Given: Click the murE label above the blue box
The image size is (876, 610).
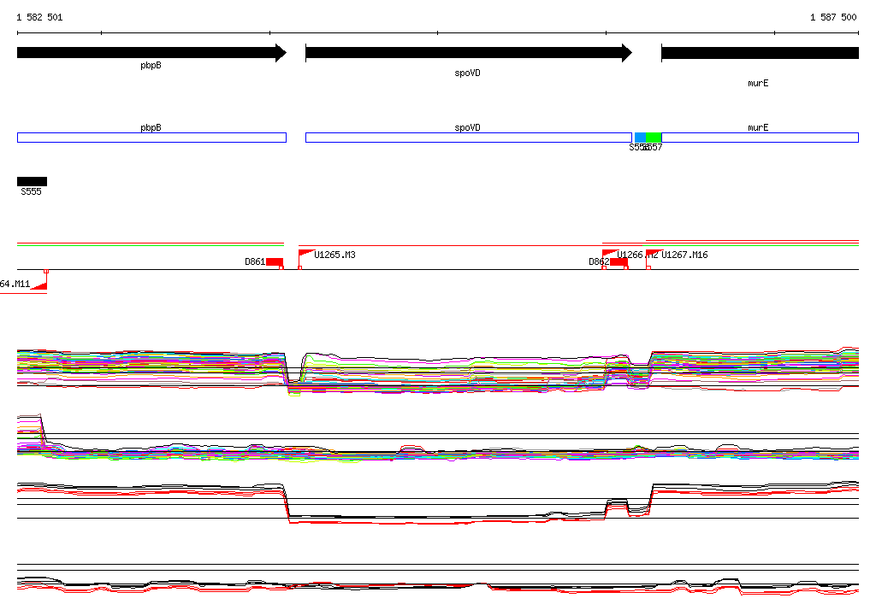Looking at the screenshot, I should coord(758,128).
